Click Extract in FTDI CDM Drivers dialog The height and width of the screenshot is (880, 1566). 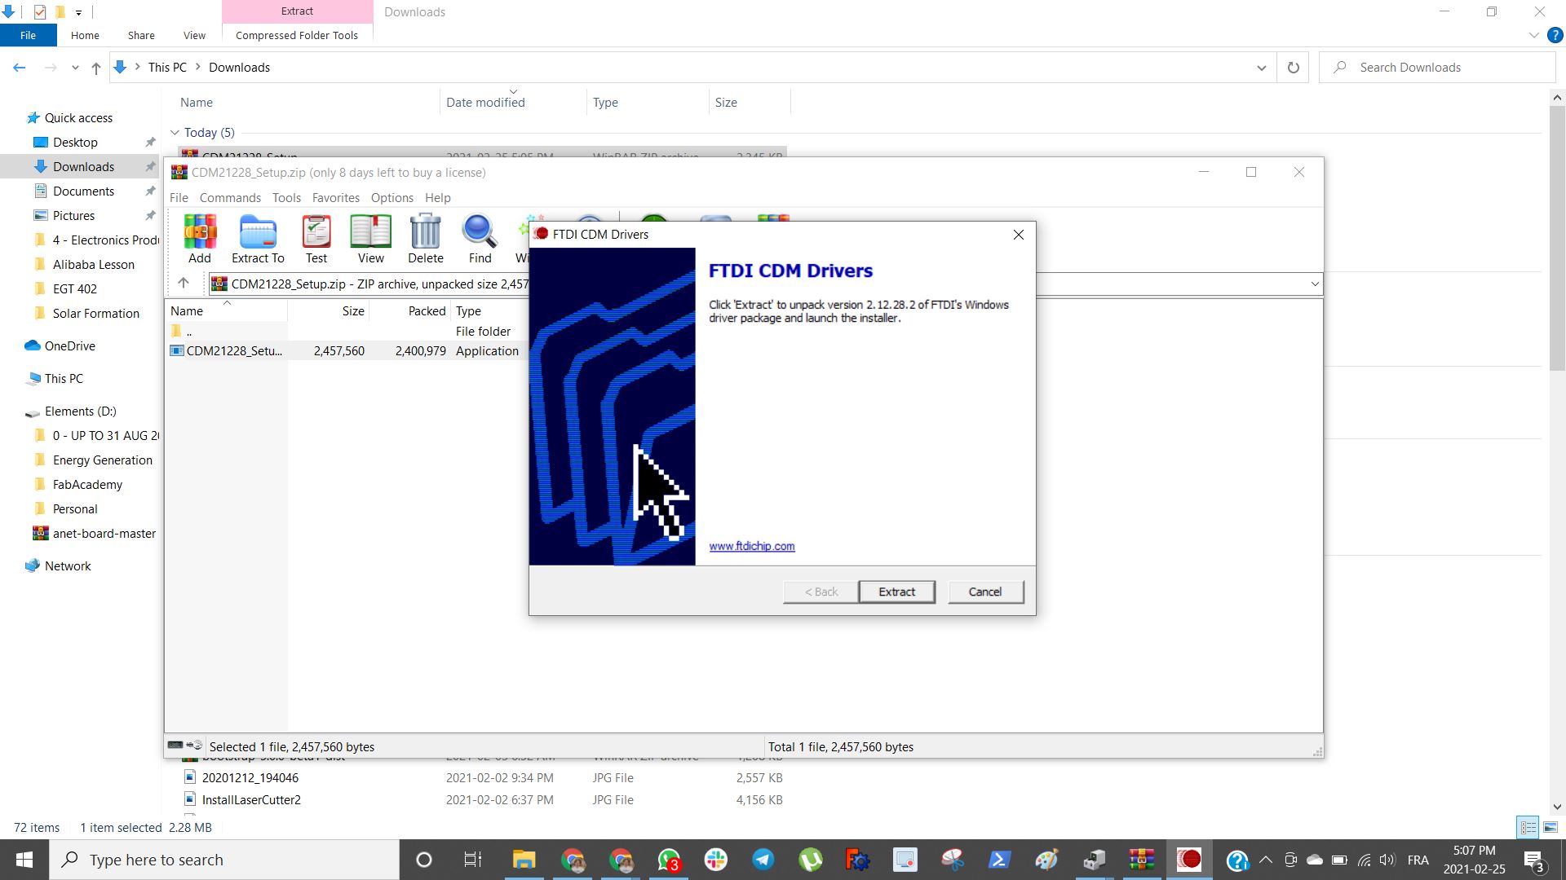pyautogui.click(x=896, y=592)
